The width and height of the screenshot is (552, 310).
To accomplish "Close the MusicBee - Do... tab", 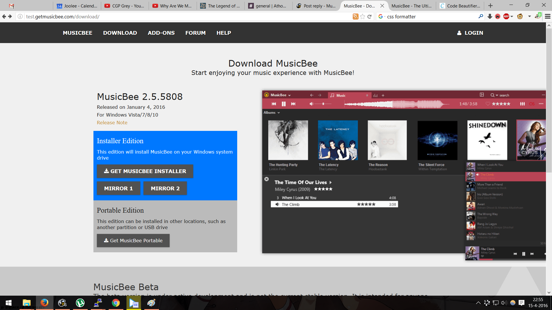I will point(382,6).
